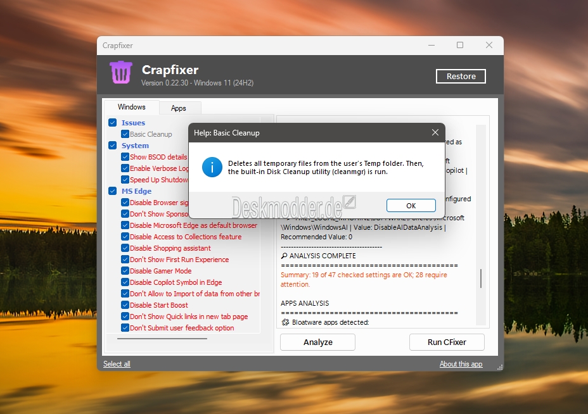Uncheck Disable Start Boost checkbox
Viewport: 588px width, 414px height.
125,305
